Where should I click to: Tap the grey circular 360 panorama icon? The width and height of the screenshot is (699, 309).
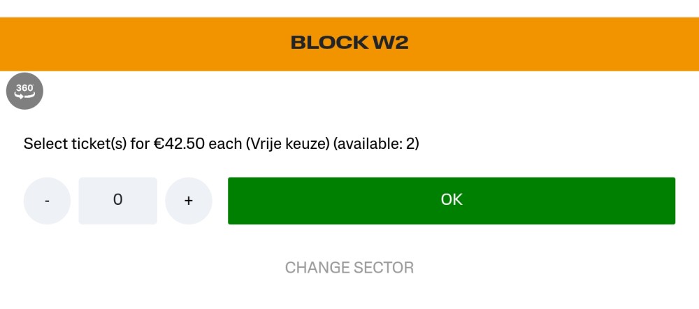24,91
